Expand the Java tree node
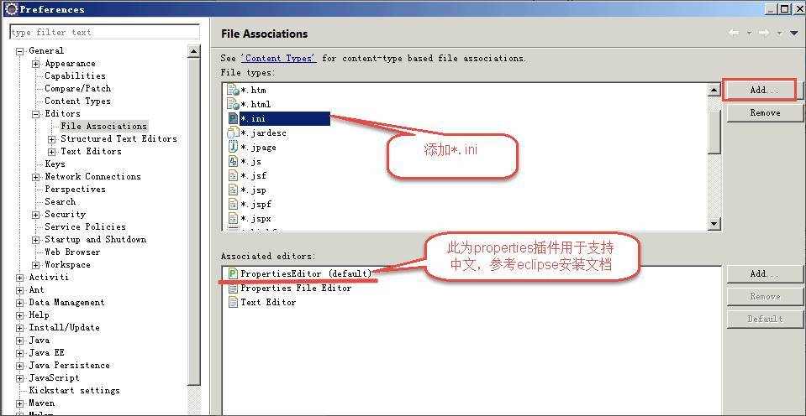The height and width of the screenshot is (416, 806). (x=20, y=341)
